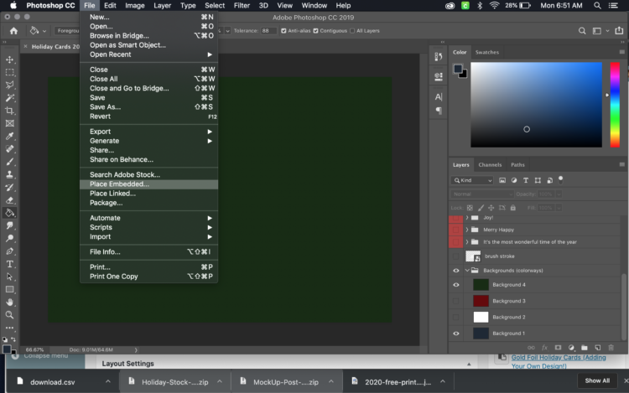Expand the Merry Happy layer group
The width and height of the screenshot is (629, 393).
coord(467,230)
